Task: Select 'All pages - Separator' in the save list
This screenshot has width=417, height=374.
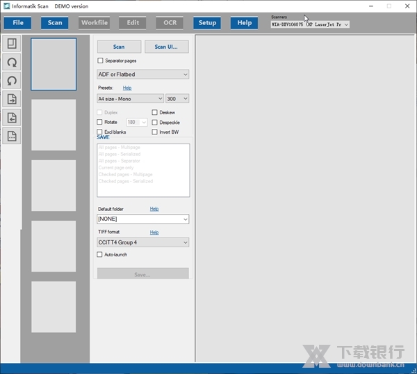Action: coord(119,161)
